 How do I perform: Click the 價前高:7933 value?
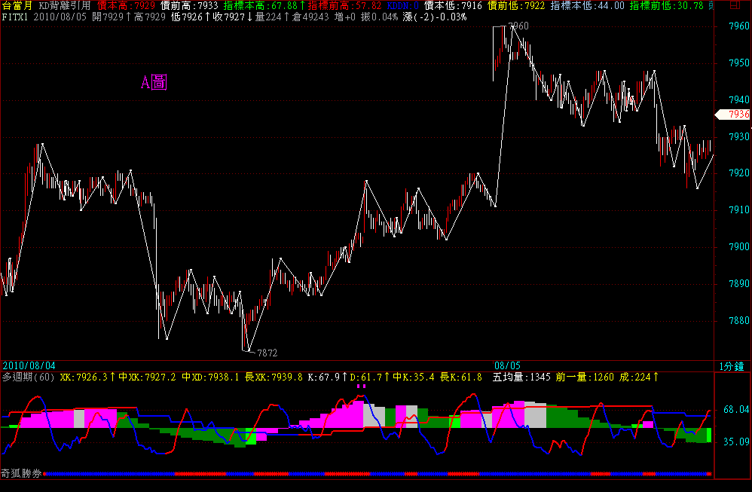(x=189, y=6)
